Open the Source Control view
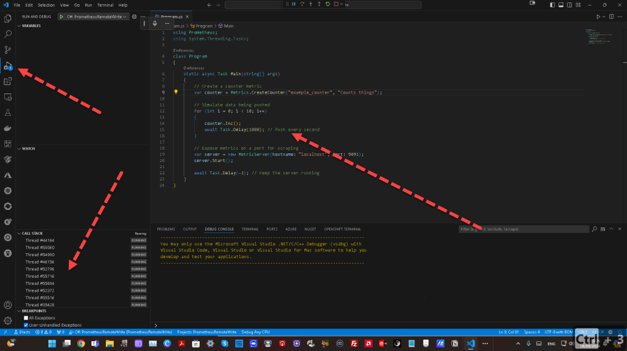627x351 pixels. (7, 50)
